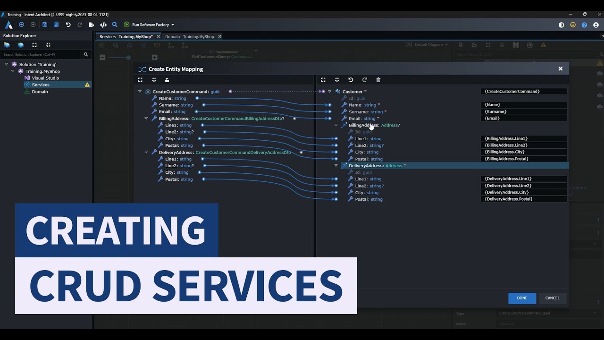The width and height of the screenshot is (604, 340).
Task: Expand all nodes in Solution Explorer
Action: coord(34,45)
